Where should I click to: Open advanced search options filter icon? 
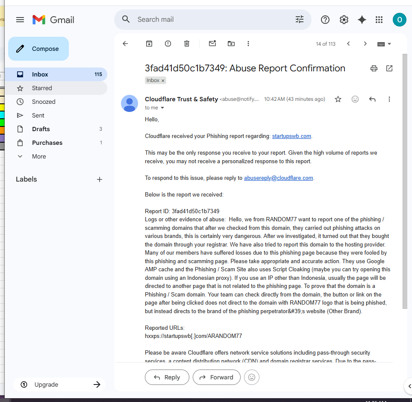[300, 19]
